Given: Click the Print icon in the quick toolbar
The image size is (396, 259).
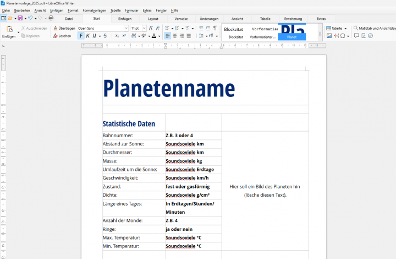Looking at the screenshot, I should click(x=51, y=18).
